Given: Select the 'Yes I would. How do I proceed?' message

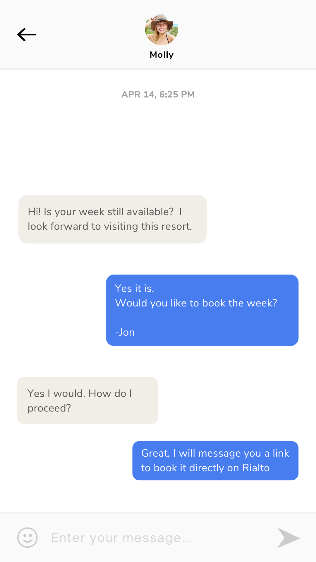Looking at the screenshot, I should coord(87,400).
